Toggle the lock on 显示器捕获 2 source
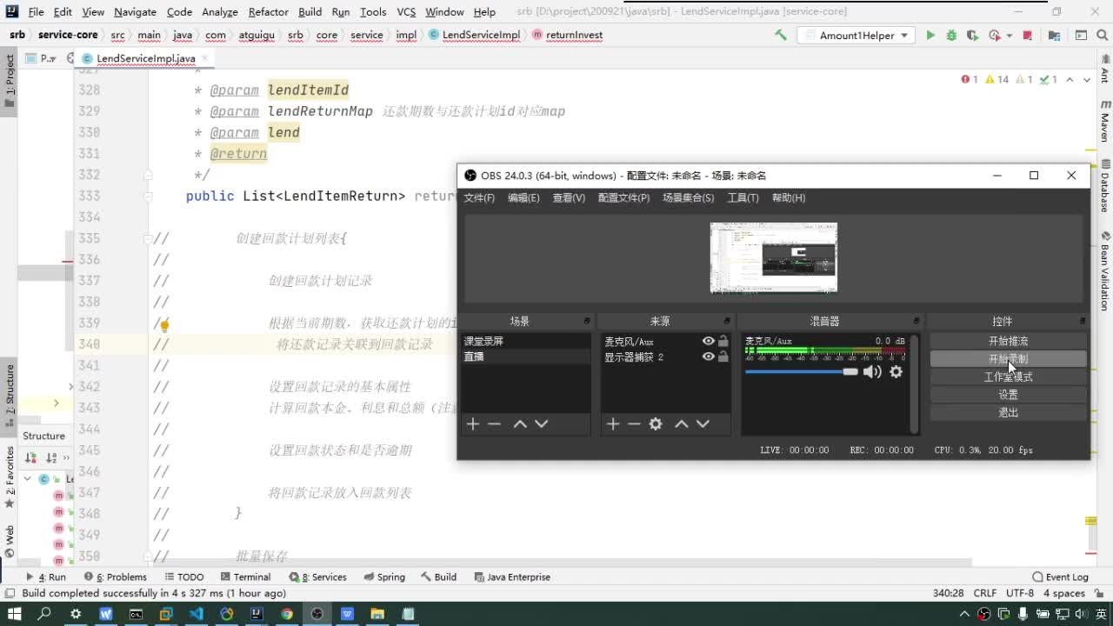Image resolution: width=1113 pixels, height=626 pixels. [x=723, y=356]
